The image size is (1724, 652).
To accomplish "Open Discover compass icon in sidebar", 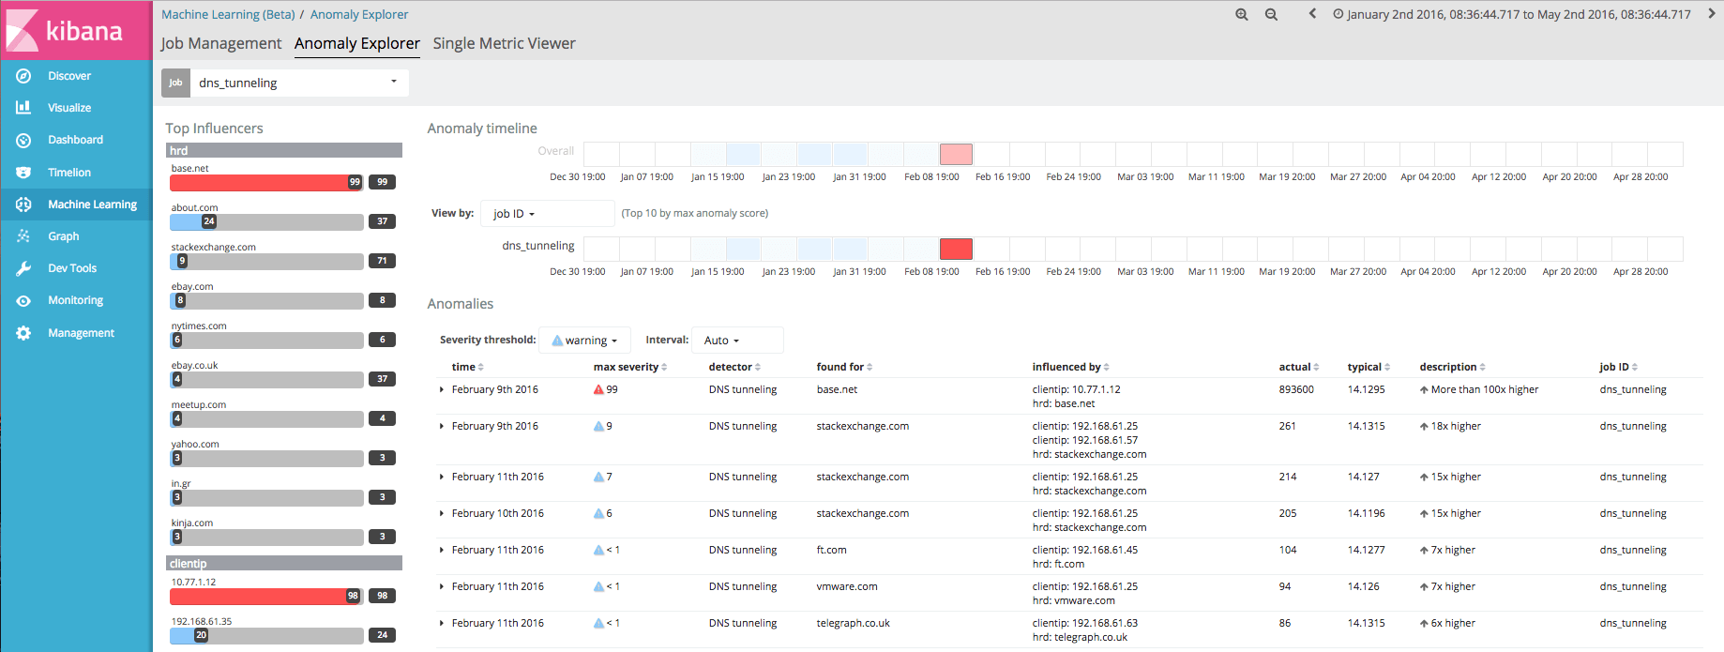I will click(23, 76).
